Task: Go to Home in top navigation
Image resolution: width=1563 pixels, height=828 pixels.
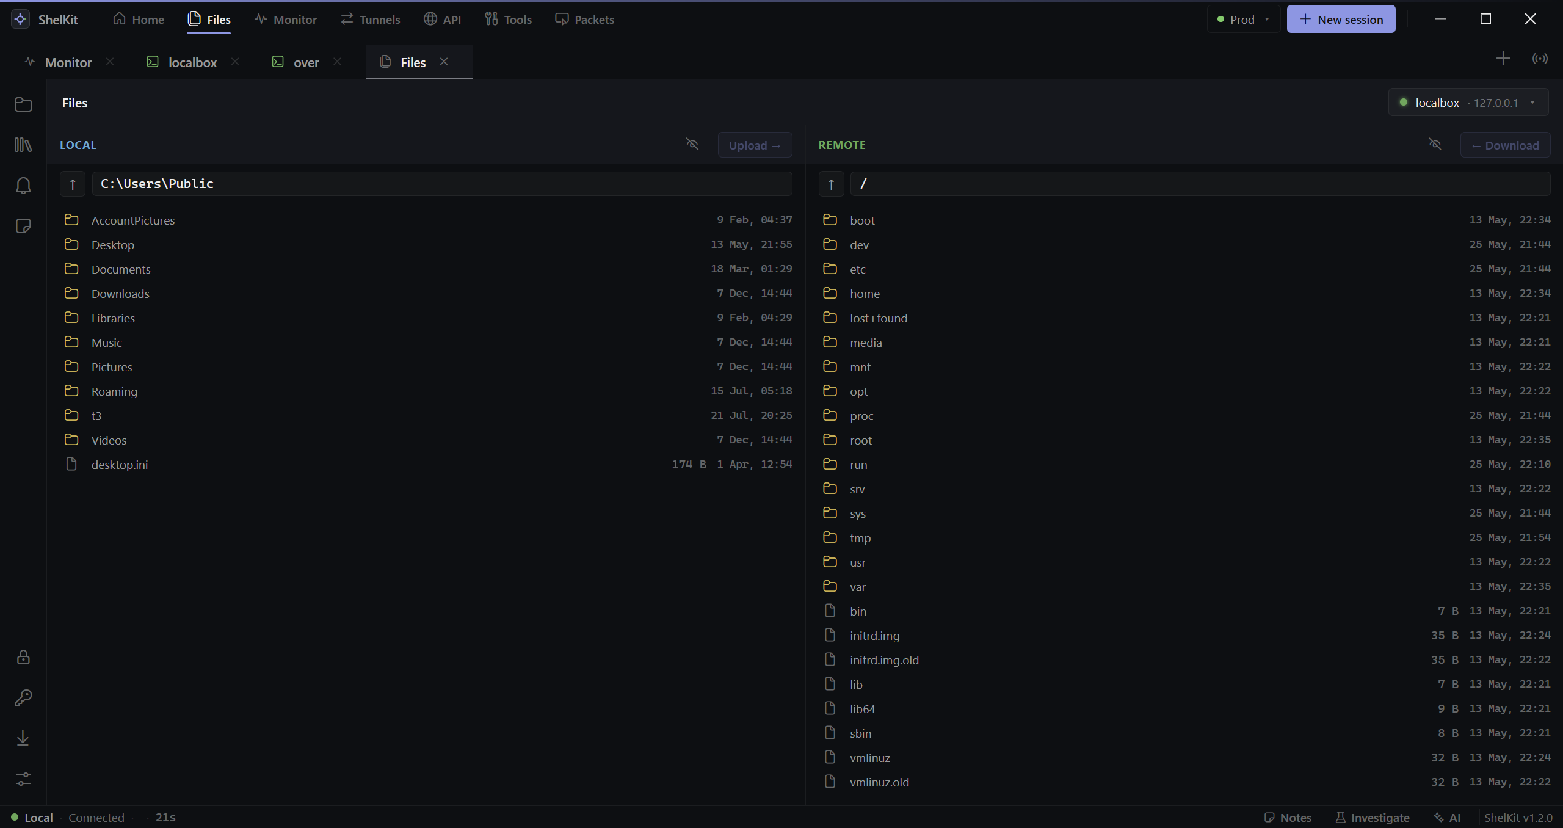Action: [x=139, y=20]
